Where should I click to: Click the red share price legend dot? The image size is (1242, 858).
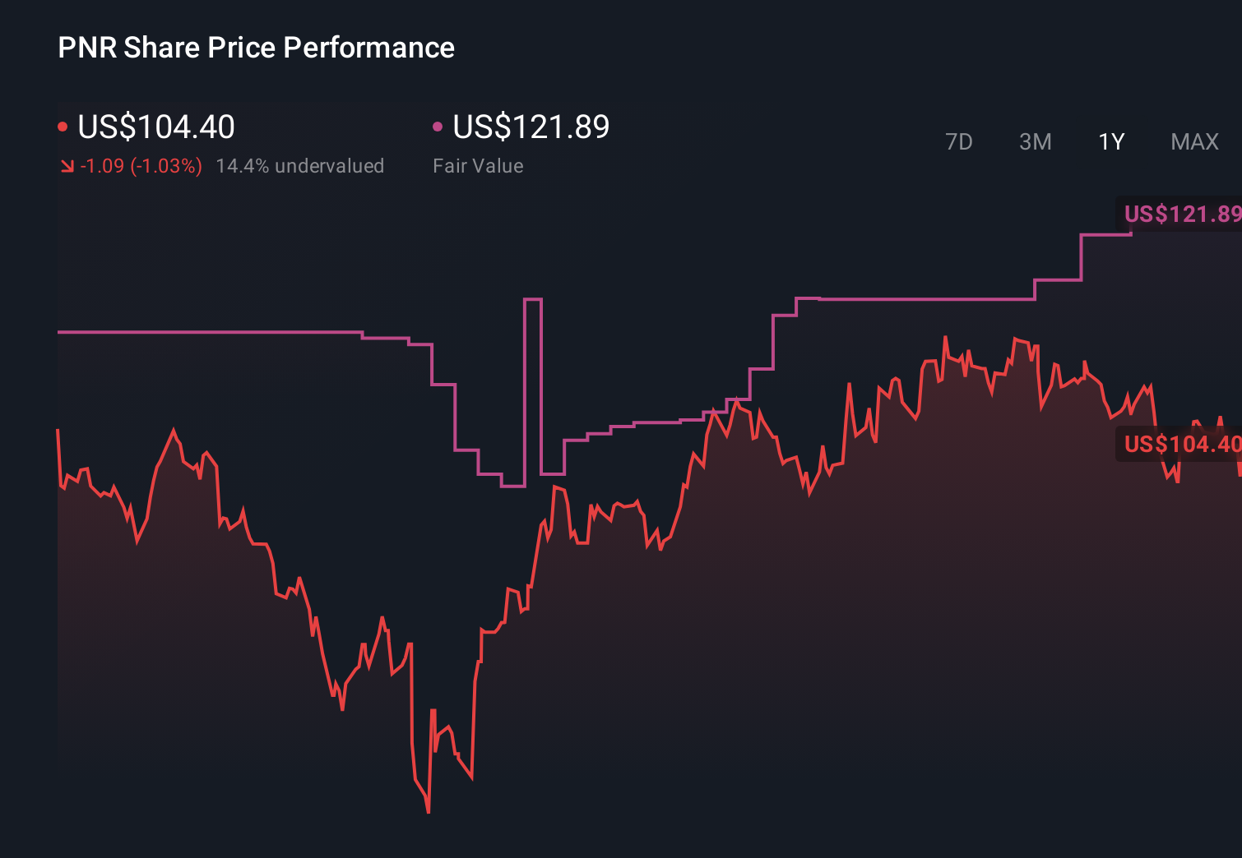click(63, 126)
